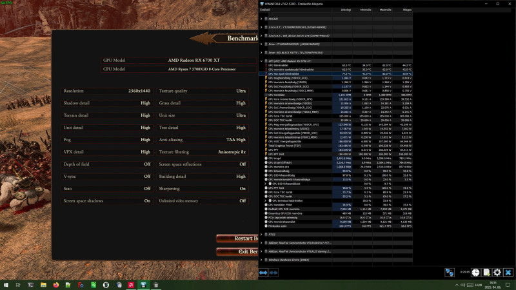Open File Explorer from taskbar
This screenshot has height=290, width=516.
click(43, 285)
